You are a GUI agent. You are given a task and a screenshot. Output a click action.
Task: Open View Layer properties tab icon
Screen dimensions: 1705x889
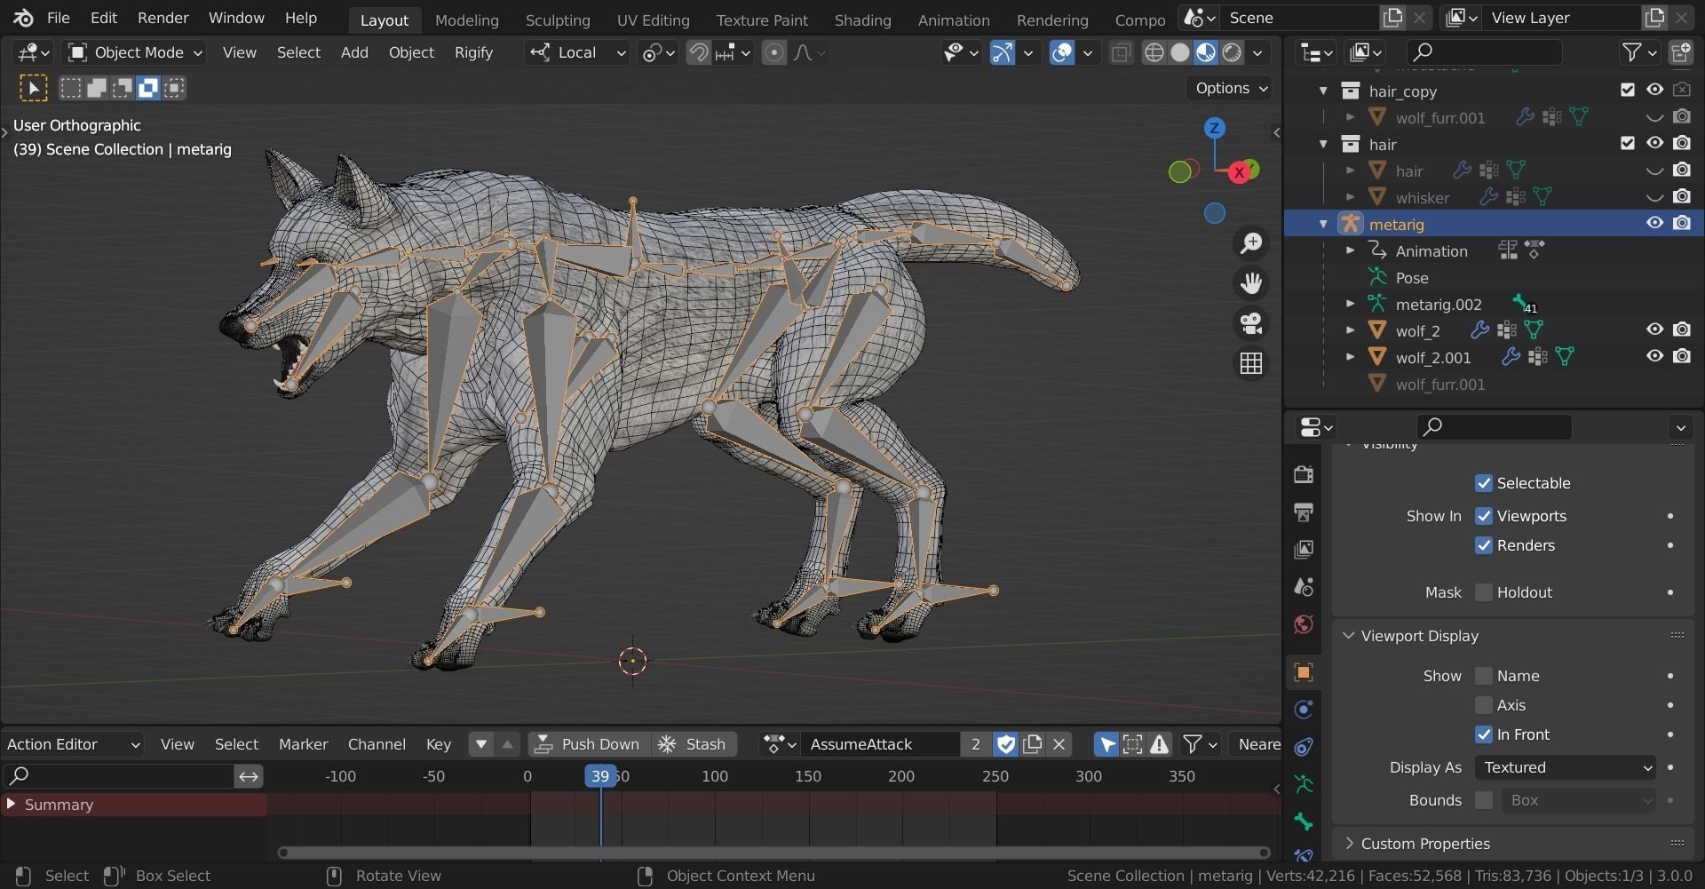coord(1304,550)
